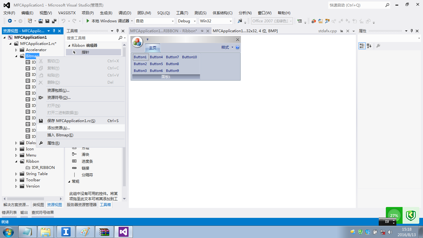Choose 资源符号(O)... in the context menu
Image resolution: width=423 pixels, height=238 pixels.
[81, 98]
